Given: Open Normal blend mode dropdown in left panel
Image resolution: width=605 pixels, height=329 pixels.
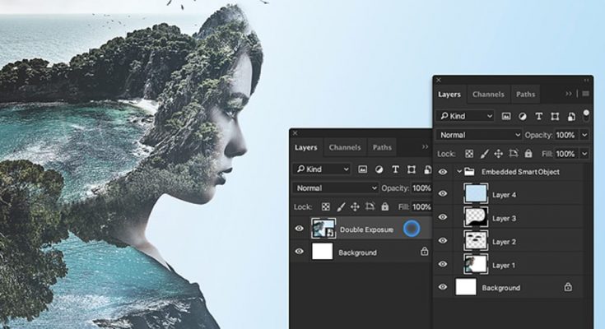Looking at the screenshot, I should 335,188.
